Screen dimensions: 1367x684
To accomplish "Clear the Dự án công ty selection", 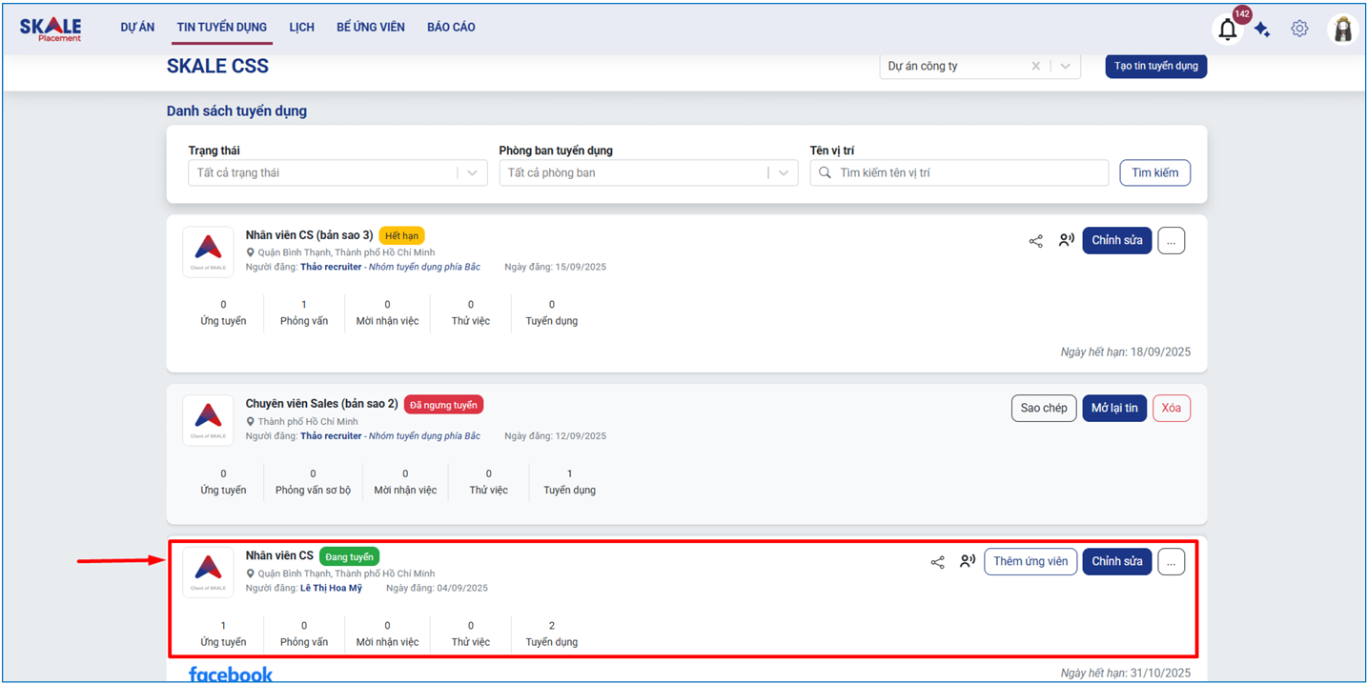I will [1035, 67].
